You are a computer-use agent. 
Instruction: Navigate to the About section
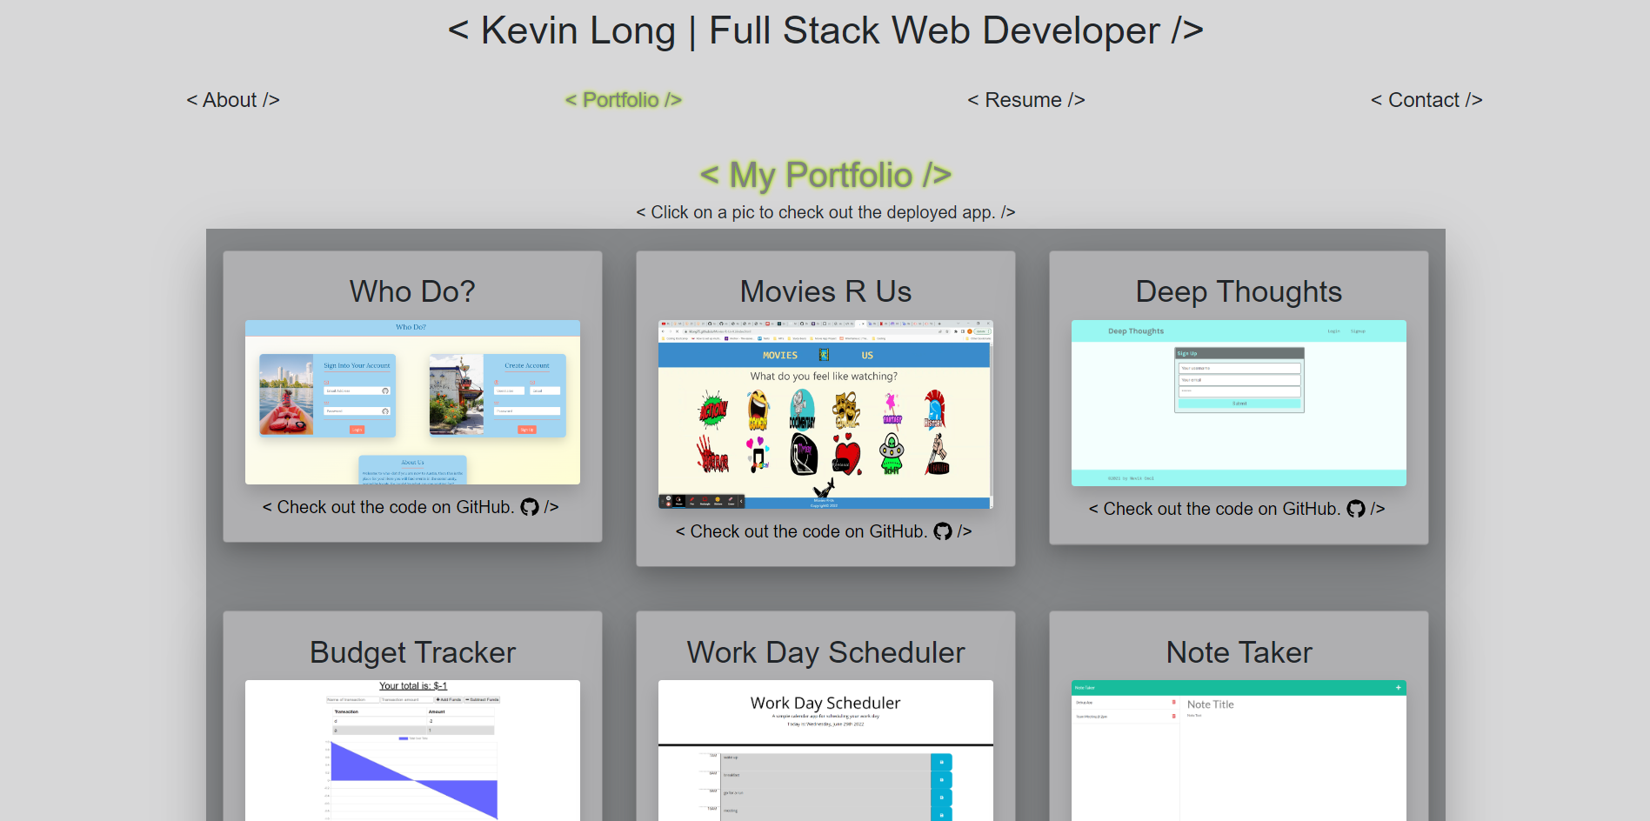[232, 100]
